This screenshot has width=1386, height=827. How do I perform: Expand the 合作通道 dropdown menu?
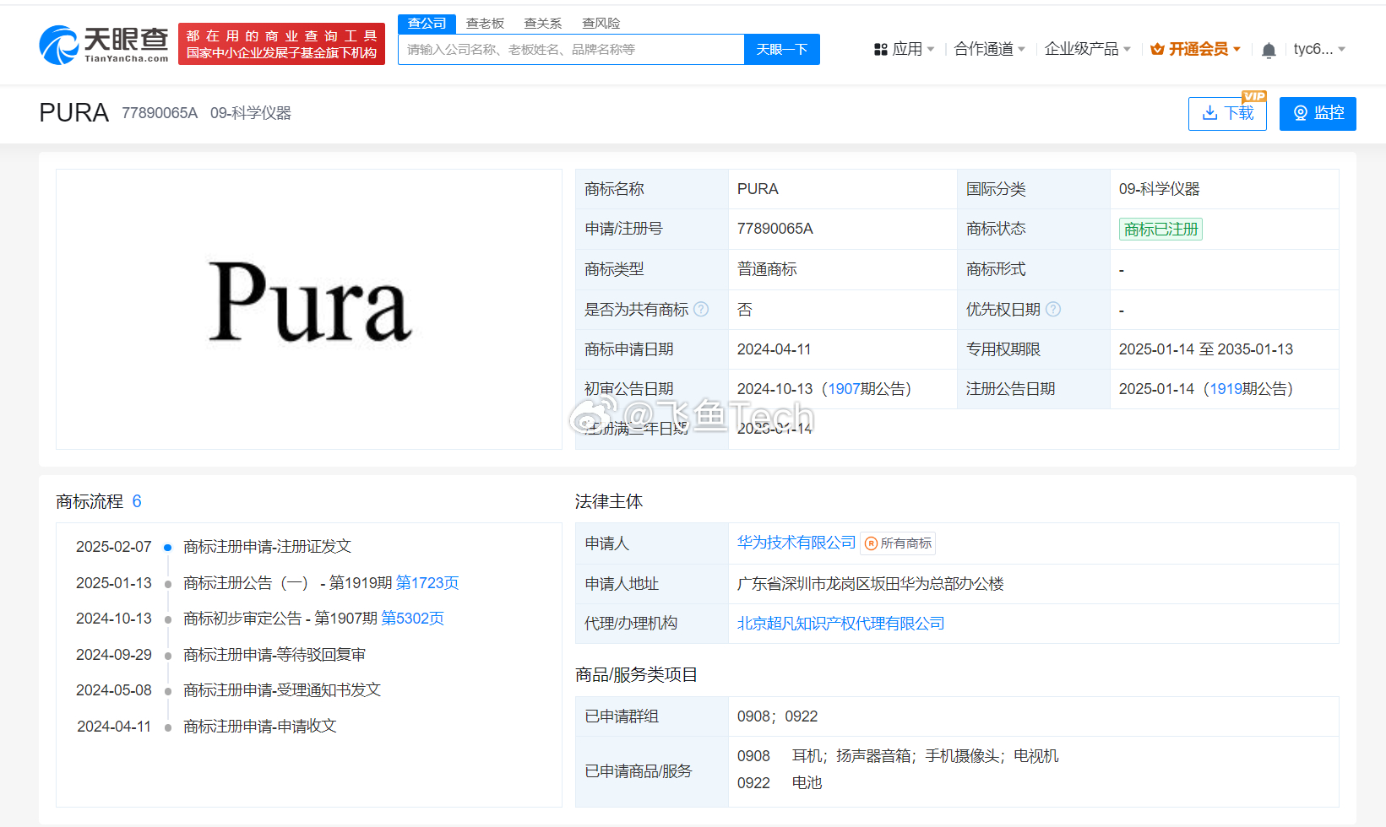pyautogui.click(x=990, y=49)
